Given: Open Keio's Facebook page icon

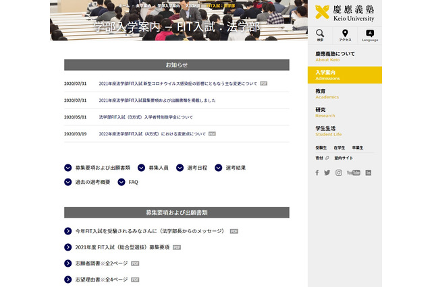Looking at the screenshot, I should (x=317, y=172).
